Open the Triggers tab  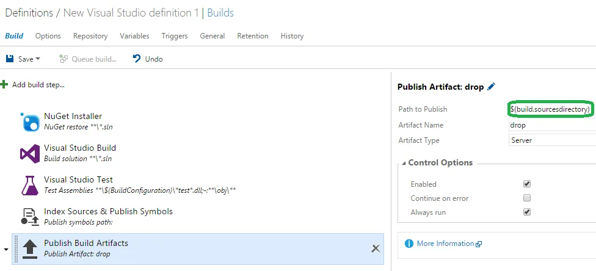(175, 36)
